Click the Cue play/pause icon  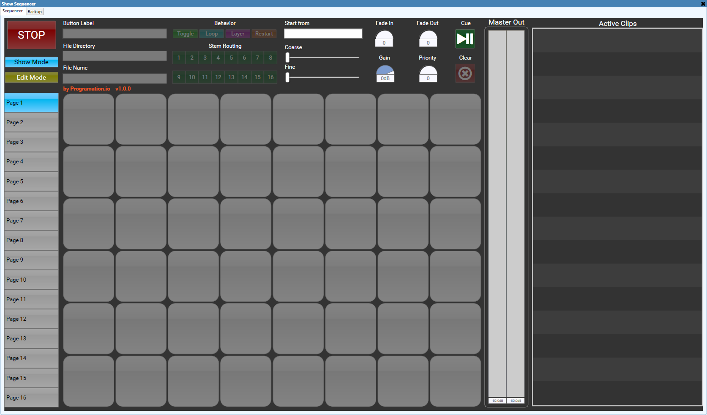pyautogui.click(x=465, y=39)
